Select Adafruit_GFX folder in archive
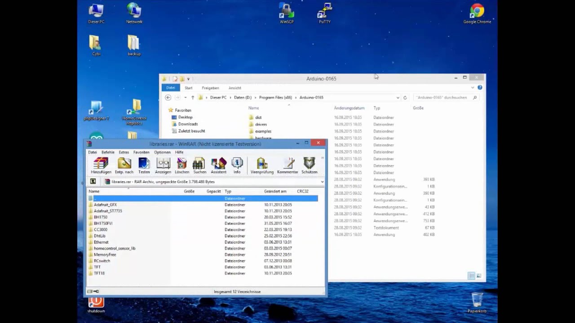 point(105,205)
